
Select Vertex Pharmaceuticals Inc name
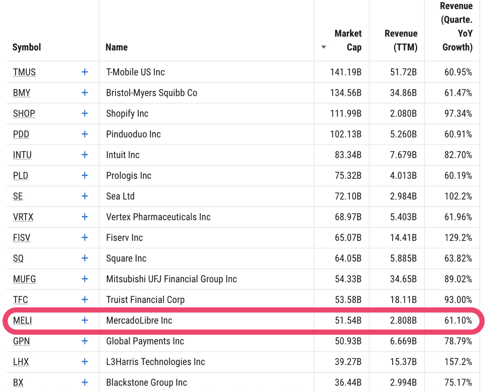[x=158, y=217]
